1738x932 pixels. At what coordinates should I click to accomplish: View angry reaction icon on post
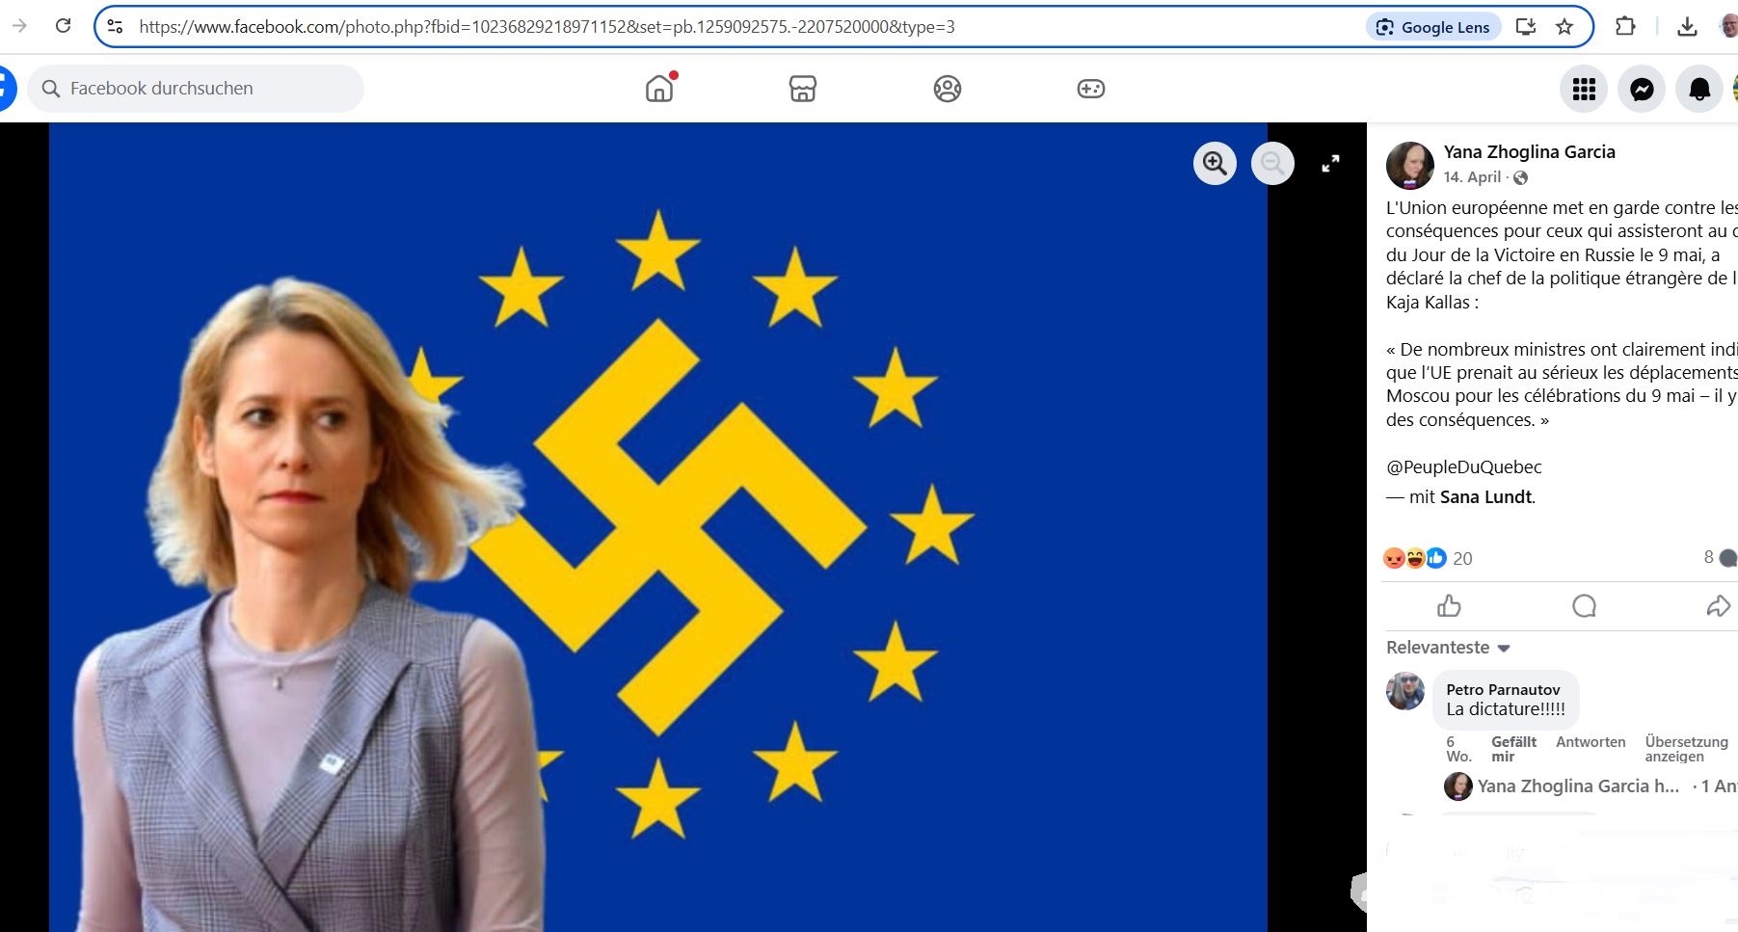pos(1394,558)
